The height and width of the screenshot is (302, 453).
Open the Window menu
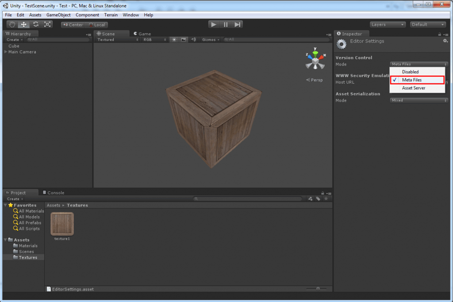(131, 15)
